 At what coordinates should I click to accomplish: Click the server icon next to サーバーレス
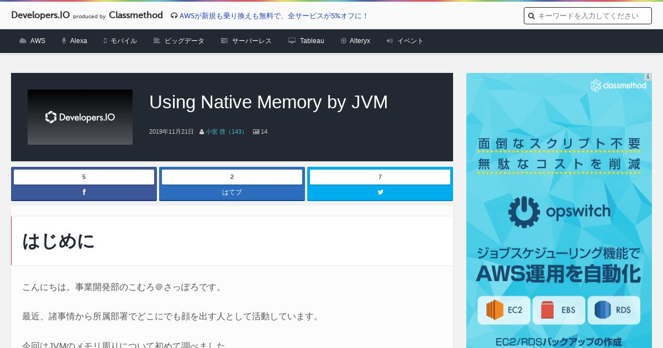(x=224, y=41)
